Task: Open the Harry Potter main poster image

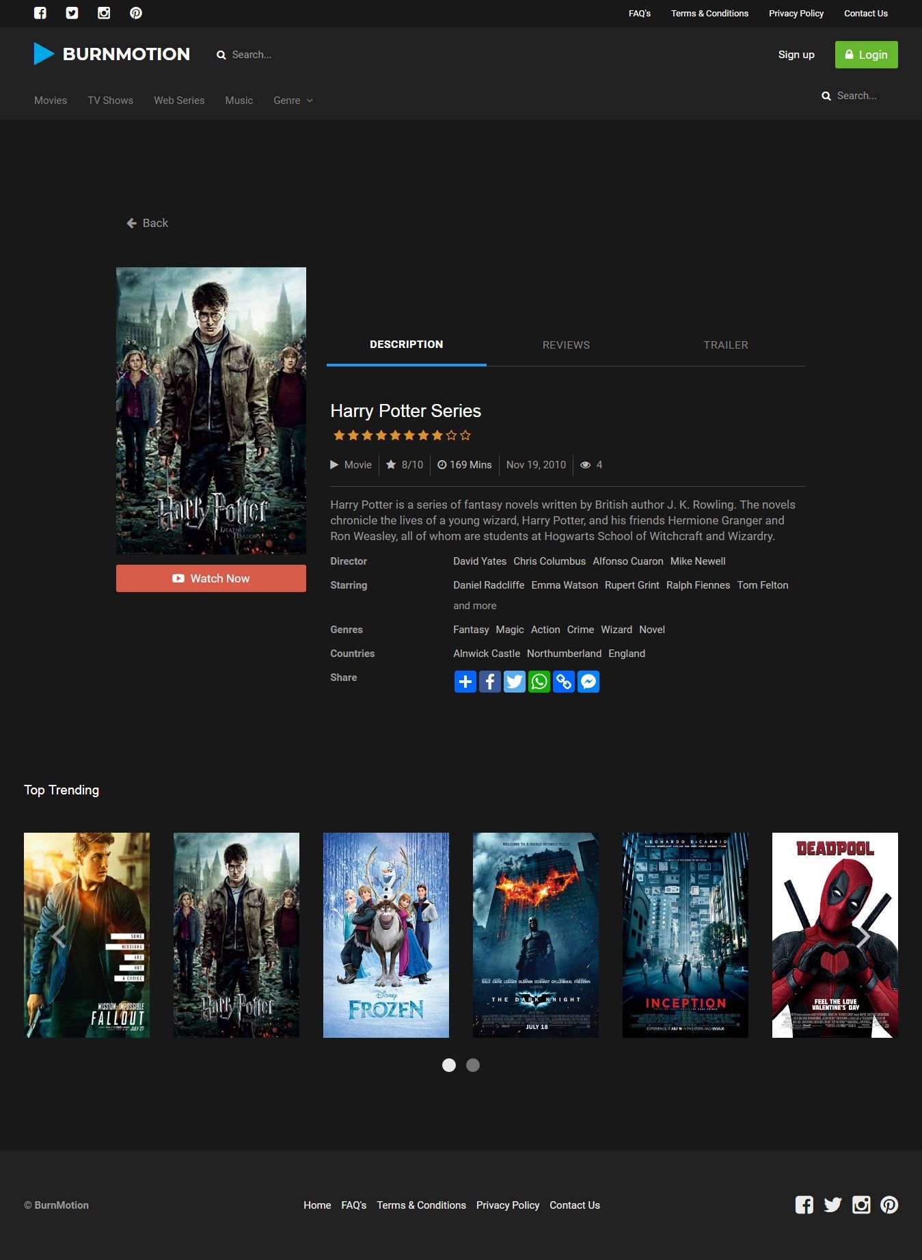Action: point(211,411)
